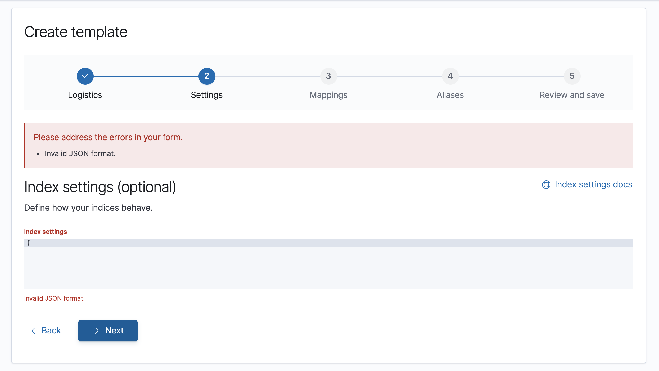Image resolution: width=659 pixels, height=371 pixels.
Task: Click the lifebuoy help icon beside docs link
Action: click(546, 185)
